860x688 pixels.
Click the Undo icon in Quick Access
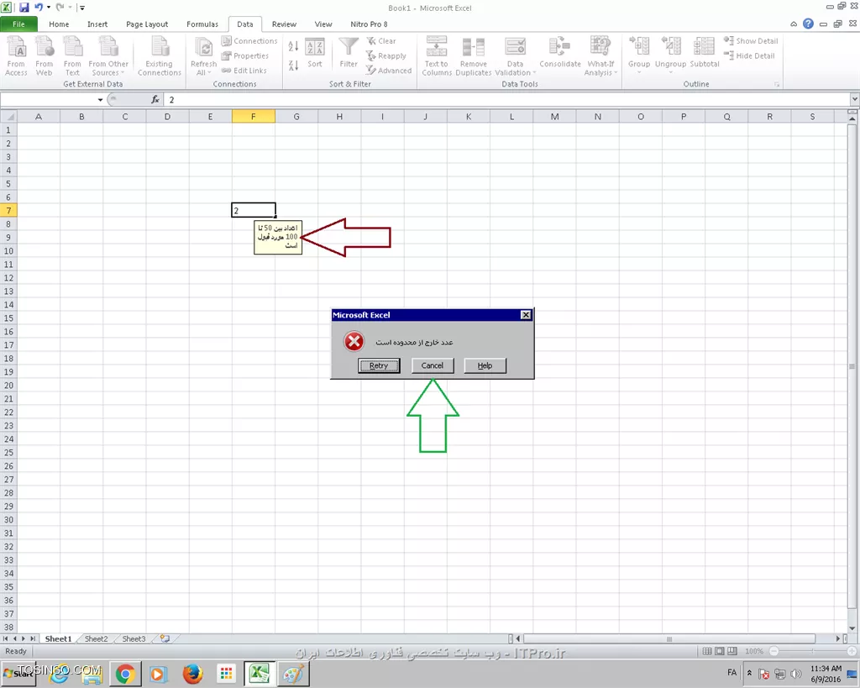[39, 8]
